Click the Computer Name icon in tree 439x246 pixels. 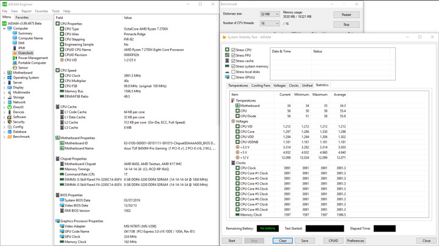pos(15,38)
